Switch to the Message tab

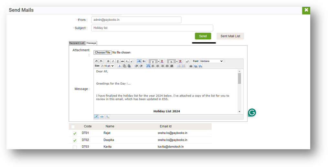pos(91,43)
